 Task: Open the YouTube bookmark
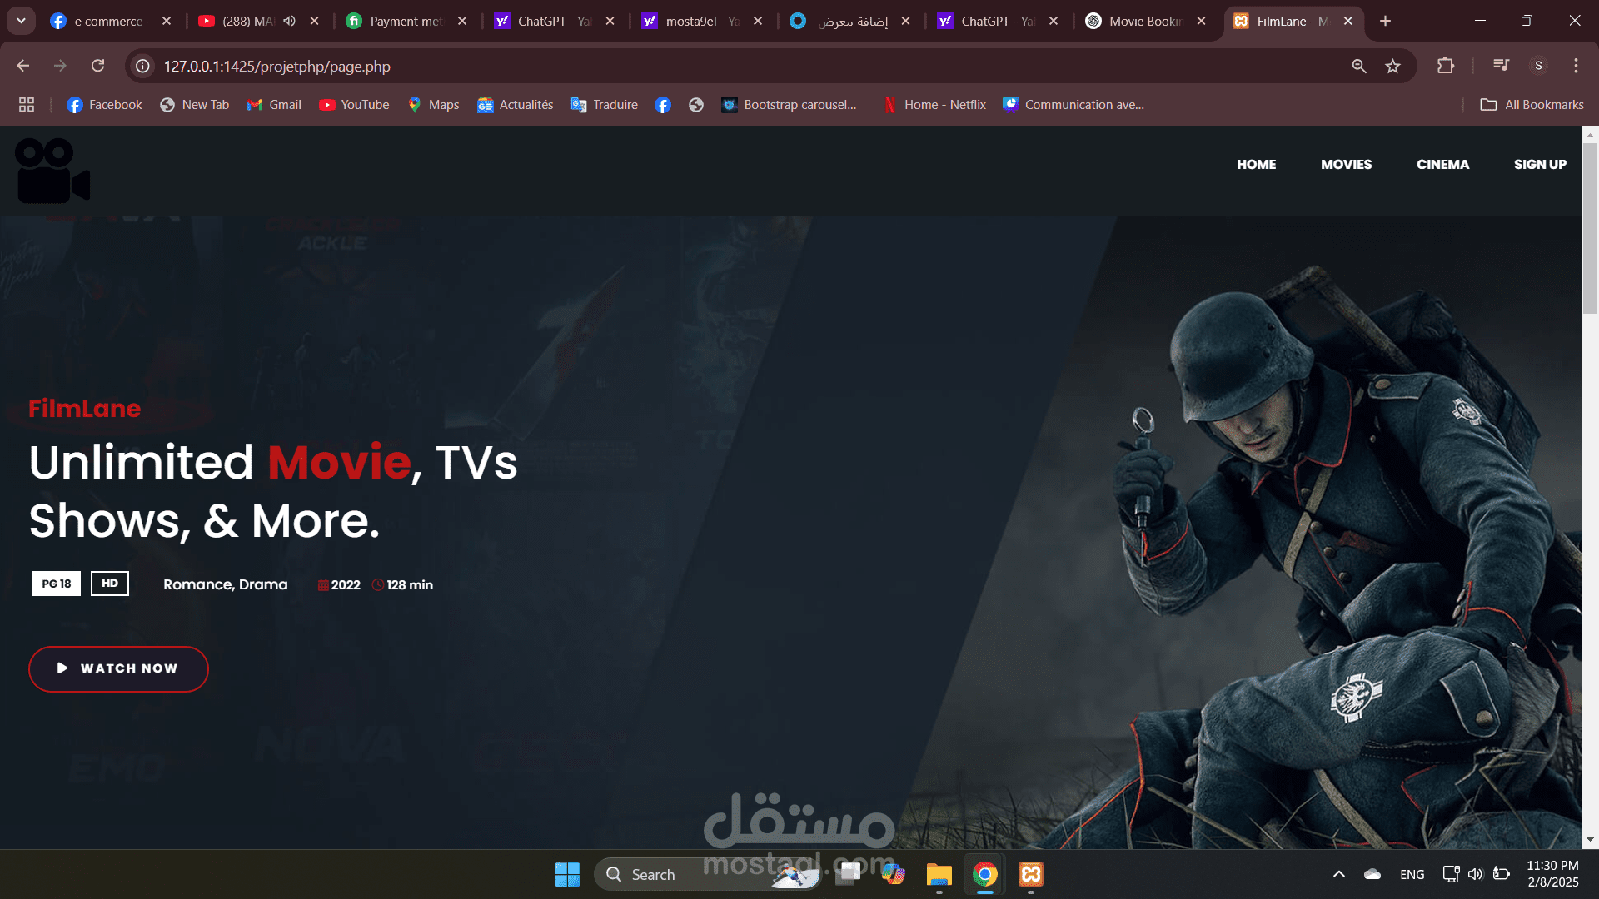click(354, 105)
